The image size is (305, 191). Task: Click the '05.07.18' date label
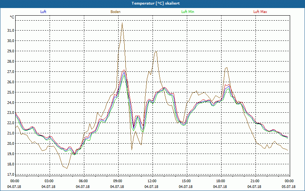click(x=289, y=187)
